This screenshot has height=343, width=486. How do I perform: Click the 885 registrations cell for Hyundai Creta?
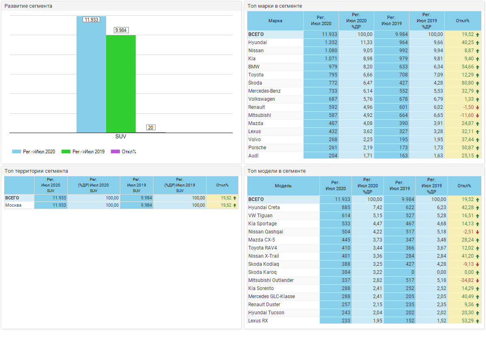tap(336, 207)
